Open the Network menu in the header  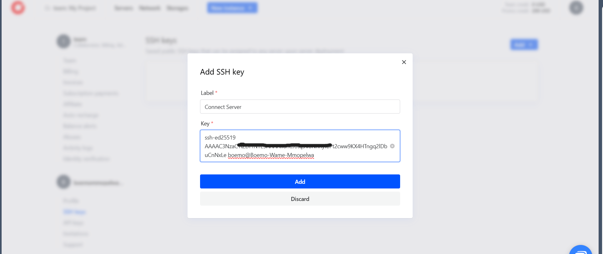(150, 8)
